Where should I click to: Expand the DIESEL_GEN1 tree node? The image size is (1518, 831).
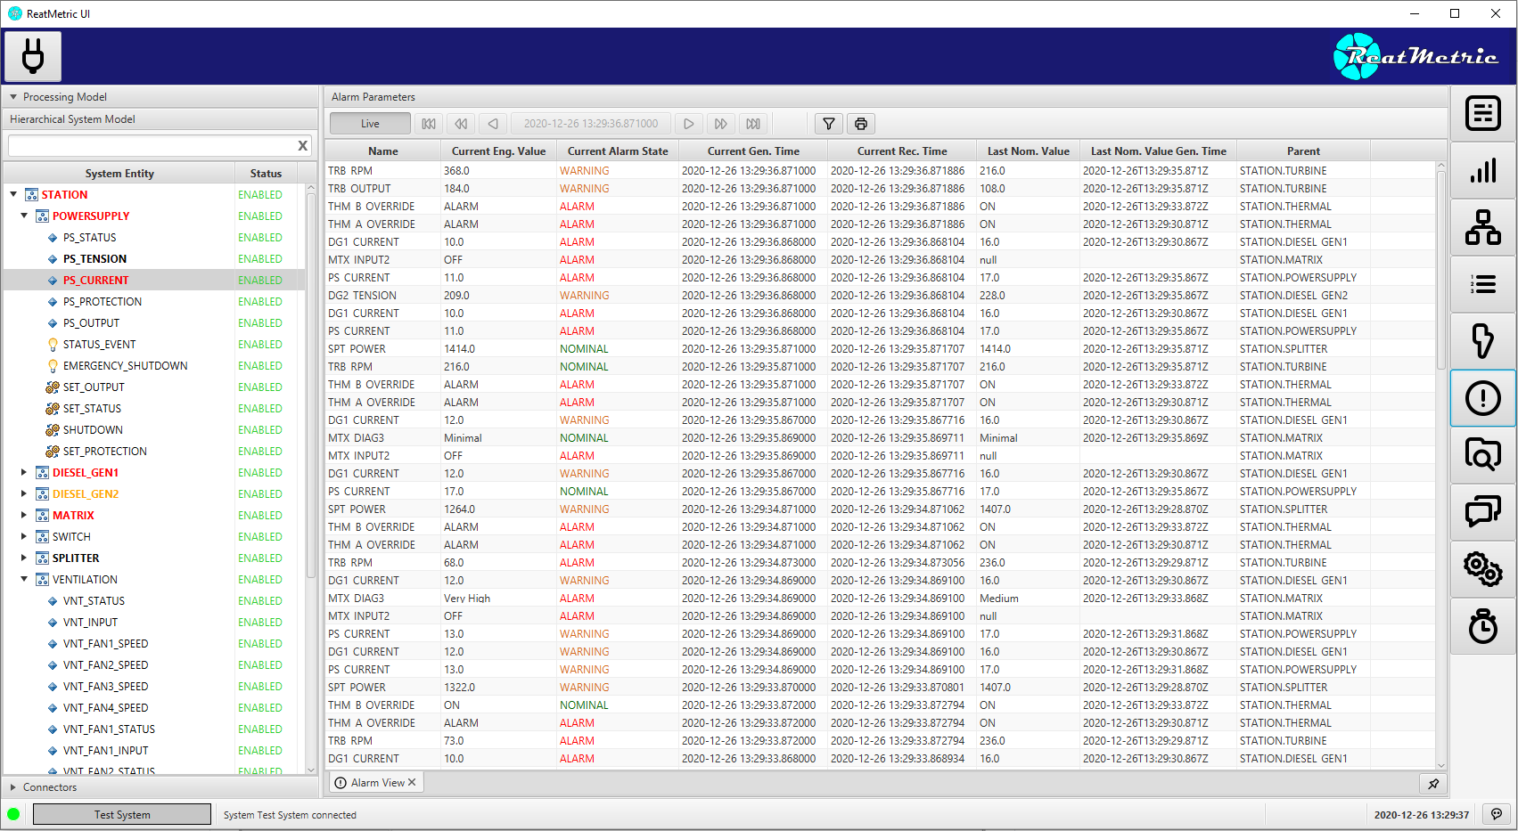click(24, 472)
